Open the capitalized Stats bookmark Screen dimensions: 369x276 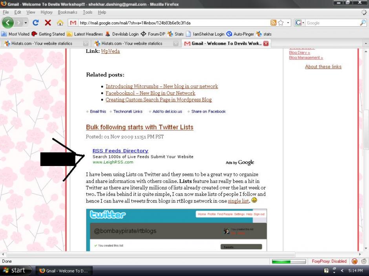pos(175,34)
